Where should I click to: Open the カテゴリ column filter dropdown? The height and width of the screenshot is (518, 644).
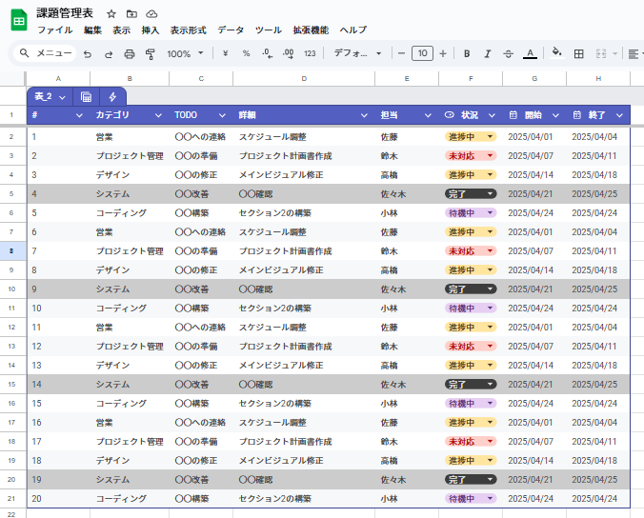158,116
